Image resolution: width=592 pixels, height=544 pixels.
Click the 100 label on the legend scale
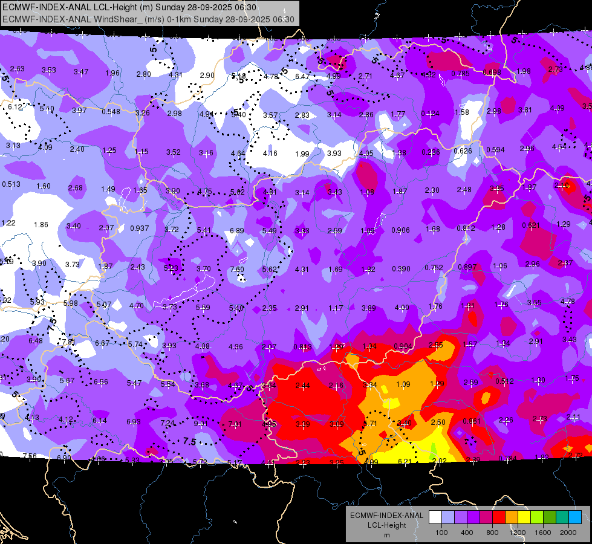click(441, 533)
